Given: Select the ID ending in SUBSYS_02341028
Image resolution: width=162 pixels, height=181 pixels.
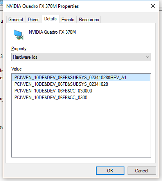Looking at the screenshot, I should 61,84.
